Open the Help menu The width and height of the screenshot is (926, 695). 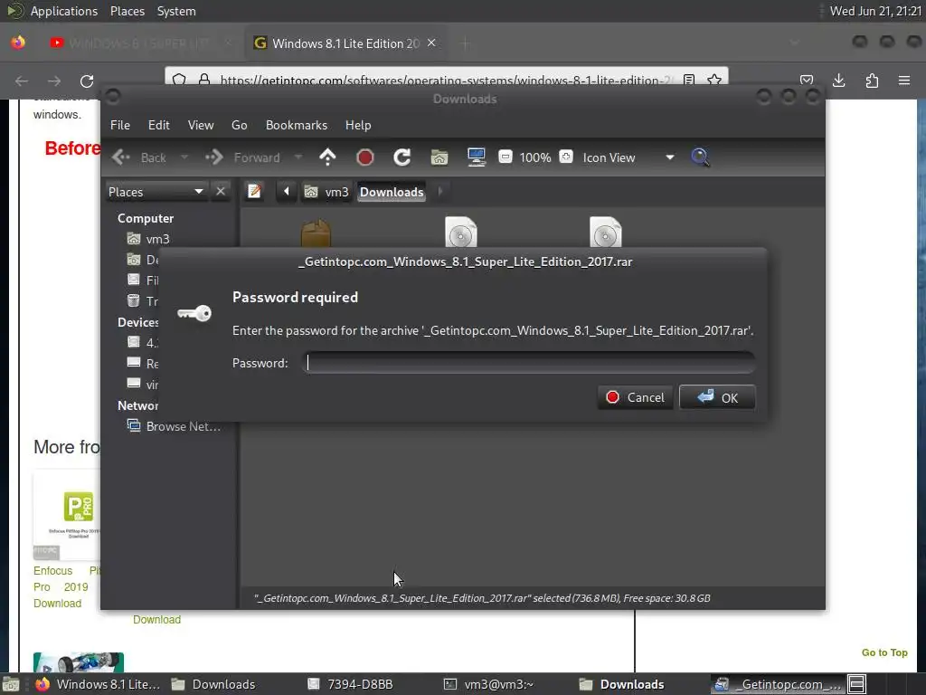[358, 125]
